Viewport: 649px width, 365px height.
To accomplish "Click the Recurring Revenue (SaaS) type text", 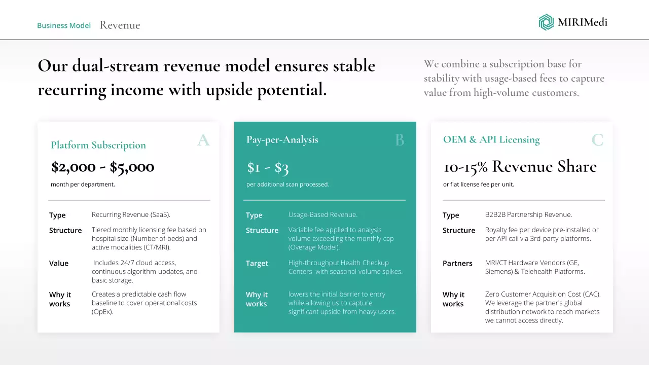I will (x=131, y=214).
